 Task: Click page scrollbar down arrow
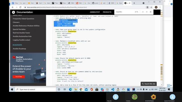pyautogui.click(x=162, y=85)
